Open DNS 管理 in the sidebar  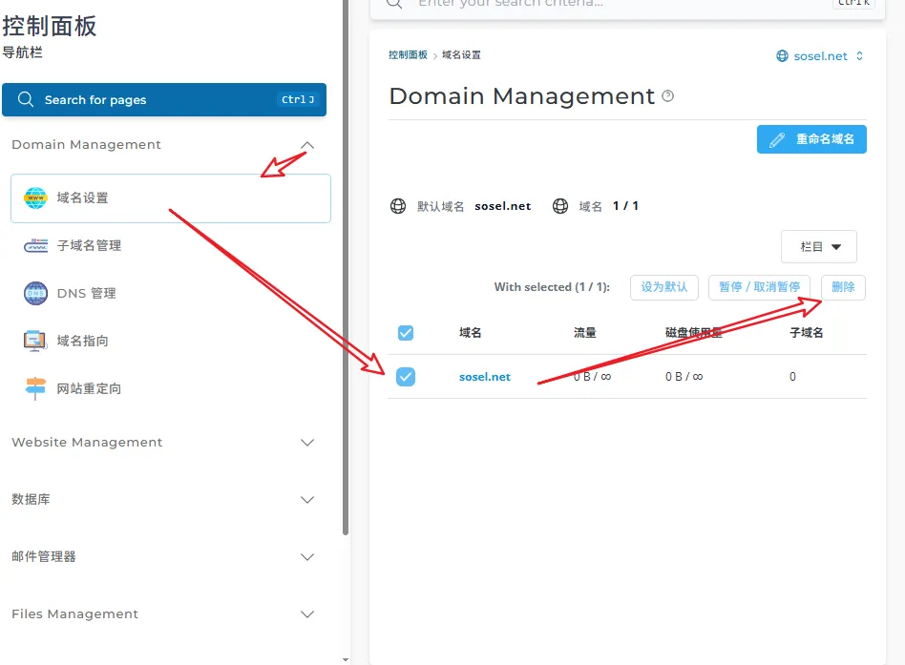pyautogui.click(x=171, y=293)
